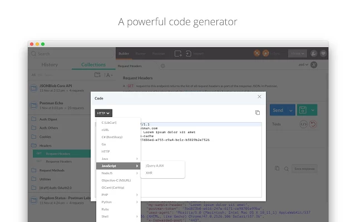Expand the PHP submenu
The width and height of the screenshot is (356, 222).
click(x=117, y=195)
